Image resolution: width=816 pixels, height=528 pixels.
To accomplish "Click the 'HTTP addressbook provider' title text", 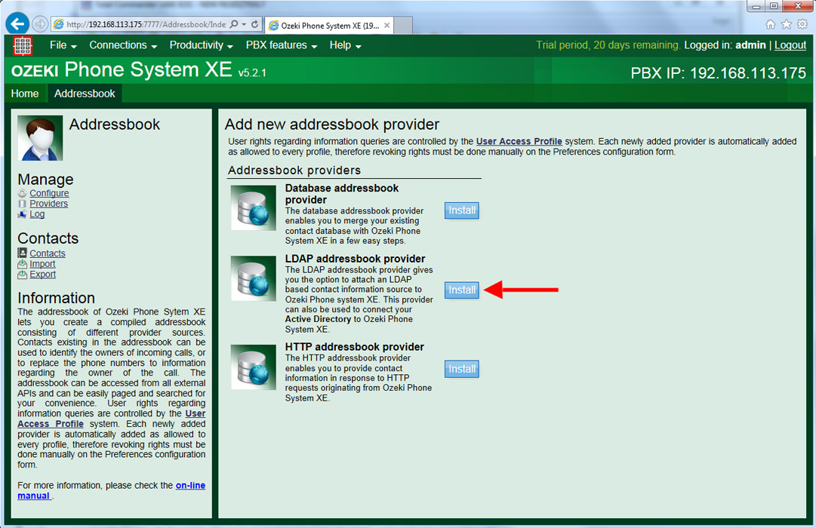I will (x=354, y=346).
